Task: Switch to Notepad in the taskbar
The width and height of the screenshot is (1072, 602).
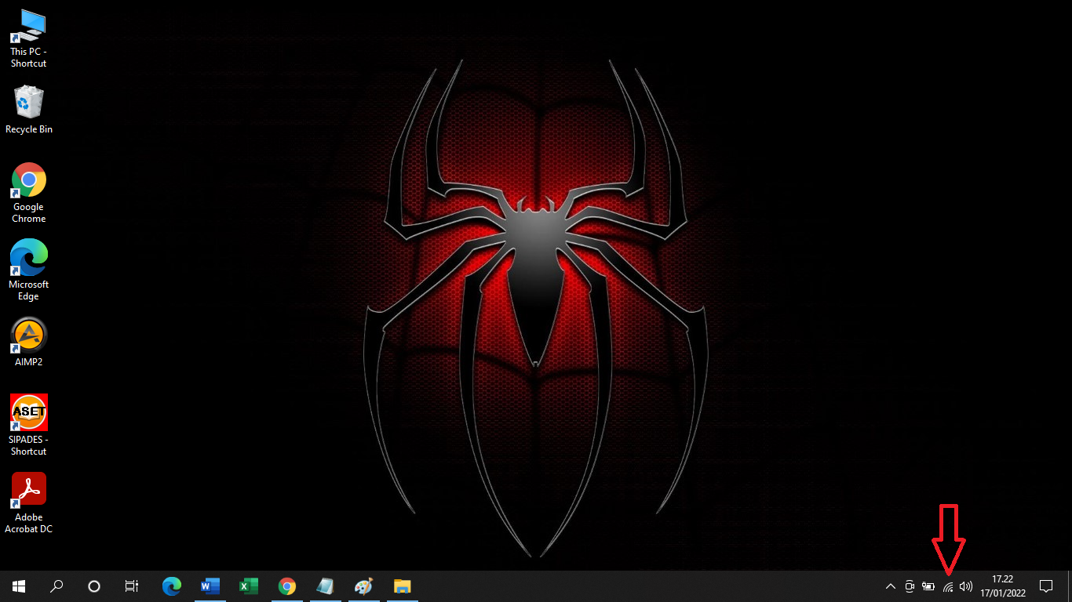Action: 325,586
